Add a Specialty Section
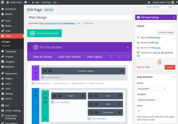Screen dimensions: 178x124 click(x=78, y=83)
